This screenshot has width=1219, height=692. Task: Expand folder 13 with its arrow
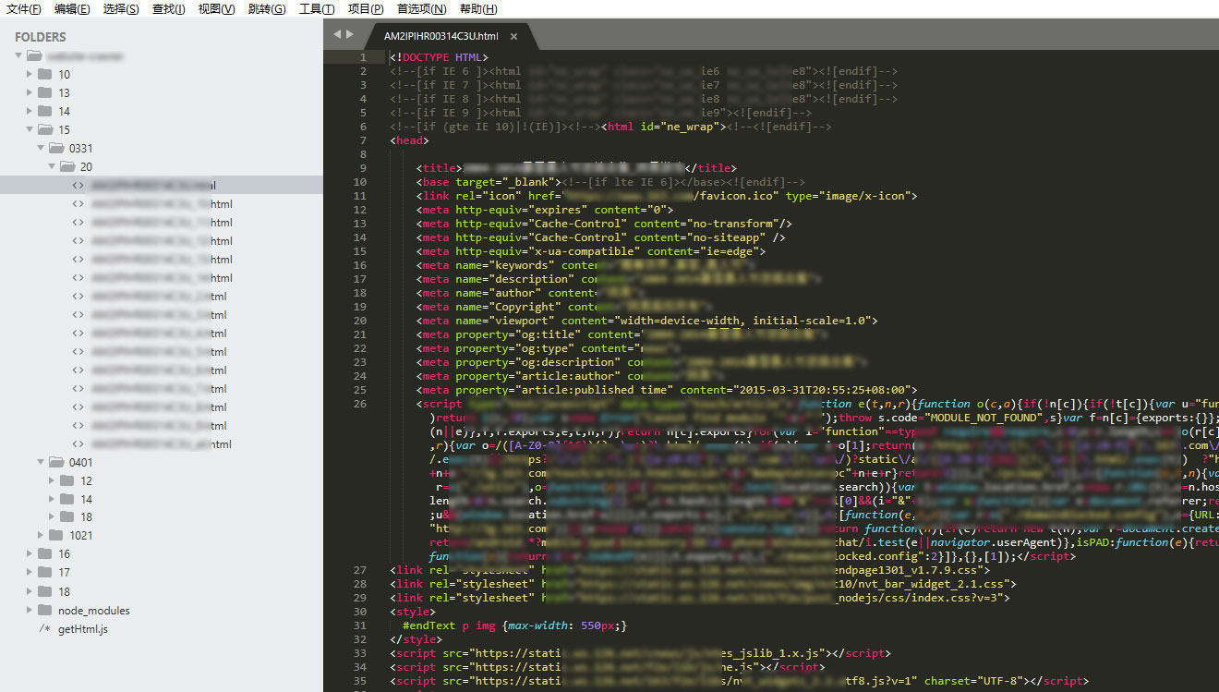tap(30, 92)
